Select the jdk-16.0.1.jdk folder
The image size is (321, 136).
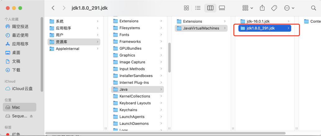tap(265, 21)
